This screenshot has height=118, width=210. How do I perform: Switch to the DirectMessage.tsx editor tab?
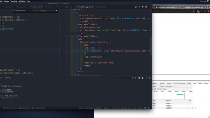[85, 7]
